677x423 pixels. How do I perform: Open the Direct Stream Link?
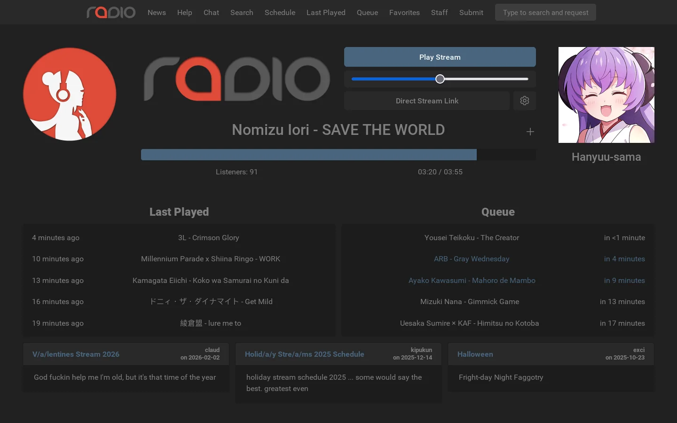pyautogui.click(x=427, y=101)
